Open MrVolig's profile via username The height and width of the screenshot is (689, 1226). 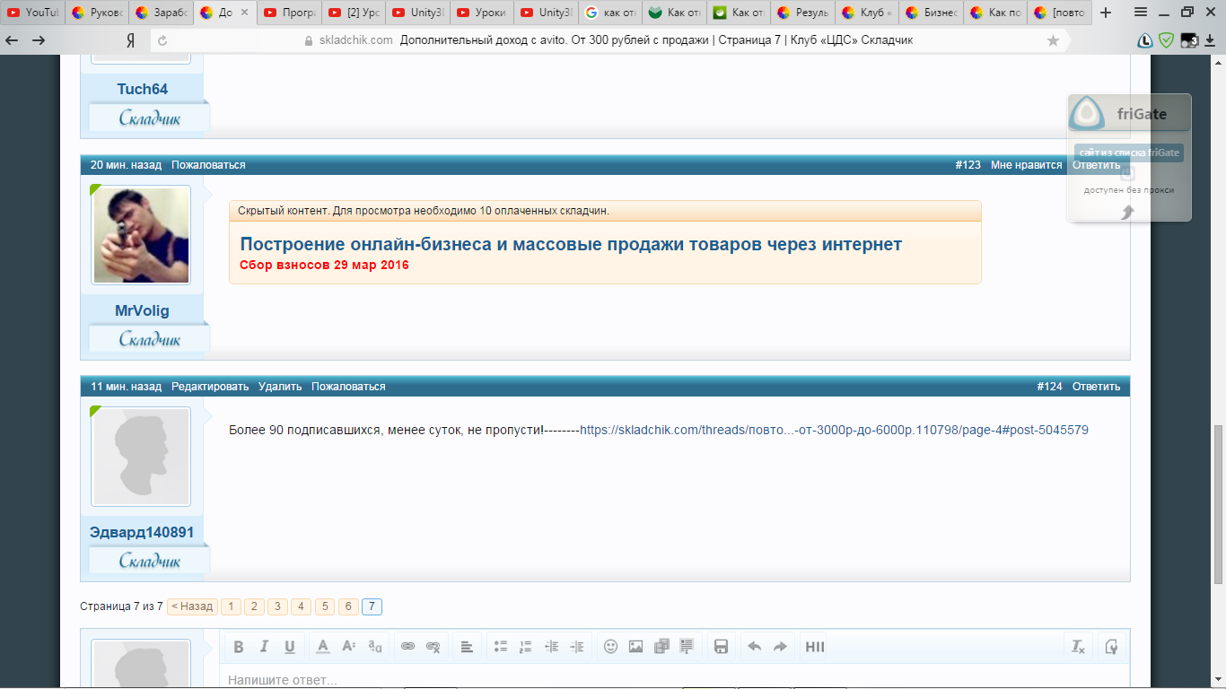click(142, 310)
